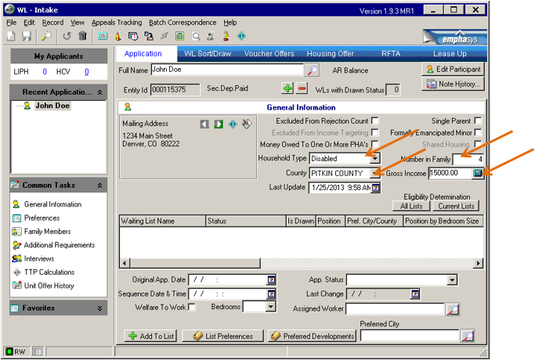Click the green plus icon near Sec.Dep.Paid

287,88
